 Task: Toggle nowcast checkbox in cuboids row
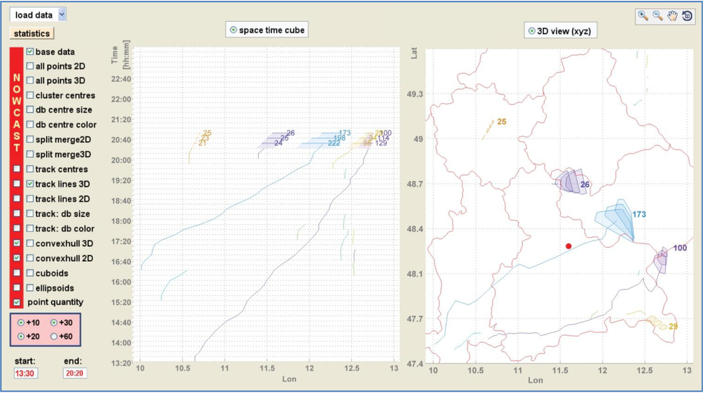click(16, 273)
